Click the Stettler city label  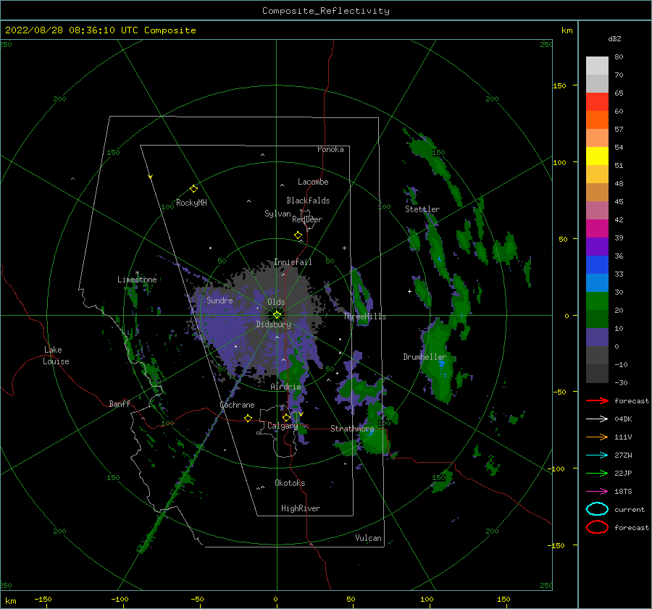(422, 209)
